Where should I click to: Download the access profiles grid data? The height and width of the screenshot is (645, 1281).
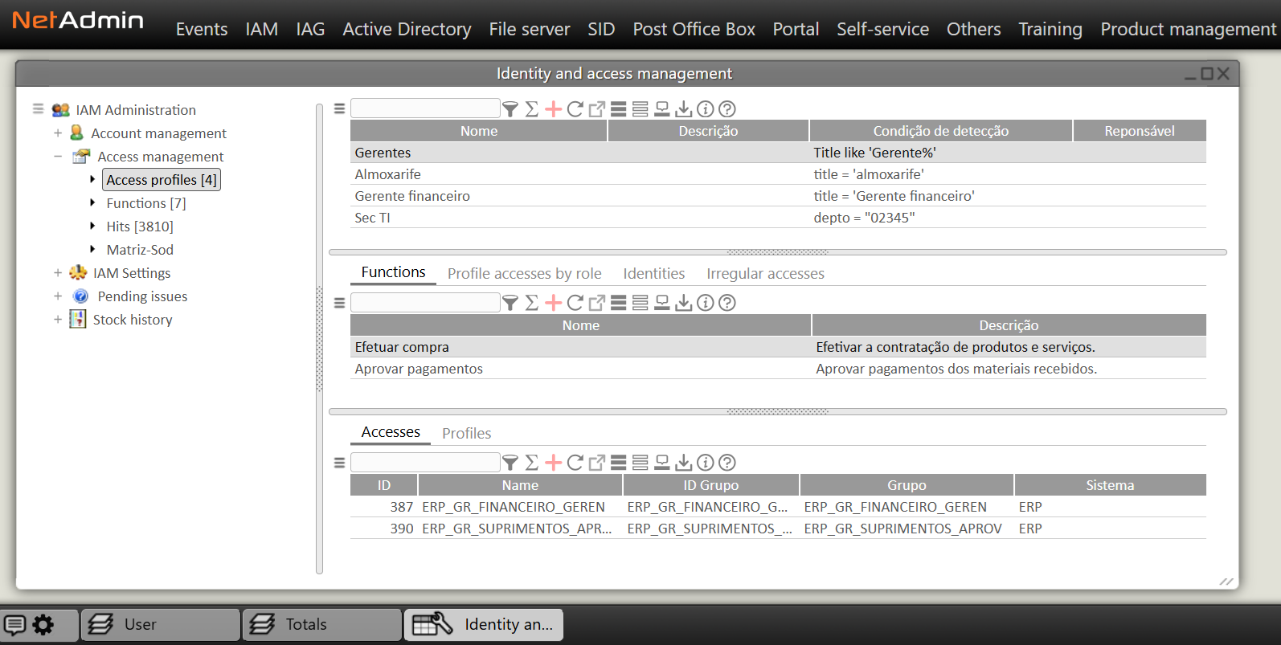684,108
